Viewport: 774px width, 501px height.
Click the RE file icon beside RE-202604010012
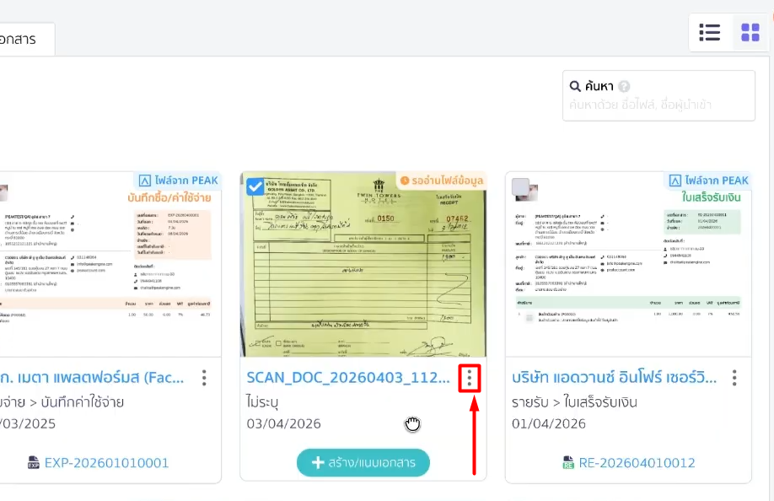point(568,462)
